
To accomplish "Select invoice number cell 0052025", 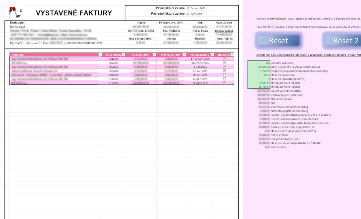I will pos(114,63).
